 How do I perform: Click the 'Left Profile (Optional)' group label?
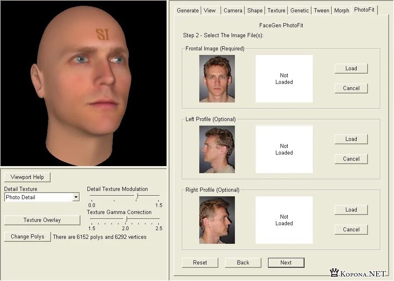tap(210, 119)
